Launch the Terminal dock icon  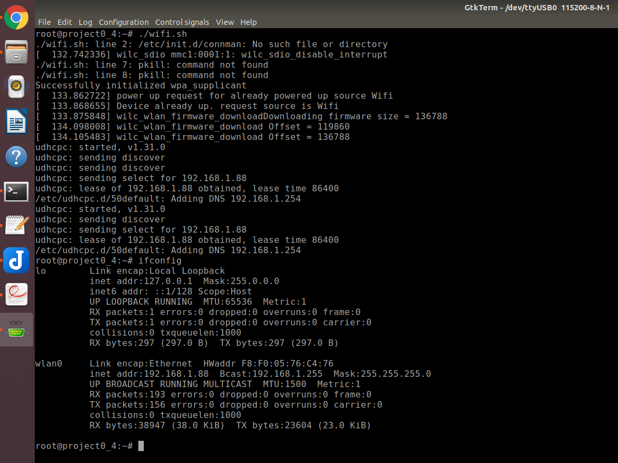point(16,191)
